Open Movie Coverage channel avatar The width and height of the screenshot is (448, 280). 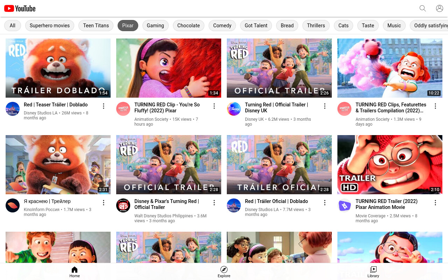tap(344, 205)
